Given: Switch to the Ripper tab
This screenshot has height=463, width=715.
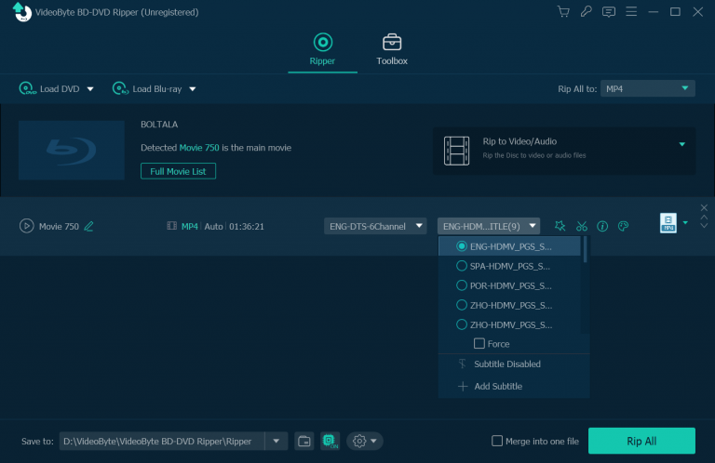Looking at the screenshot, I should (322, 49).
